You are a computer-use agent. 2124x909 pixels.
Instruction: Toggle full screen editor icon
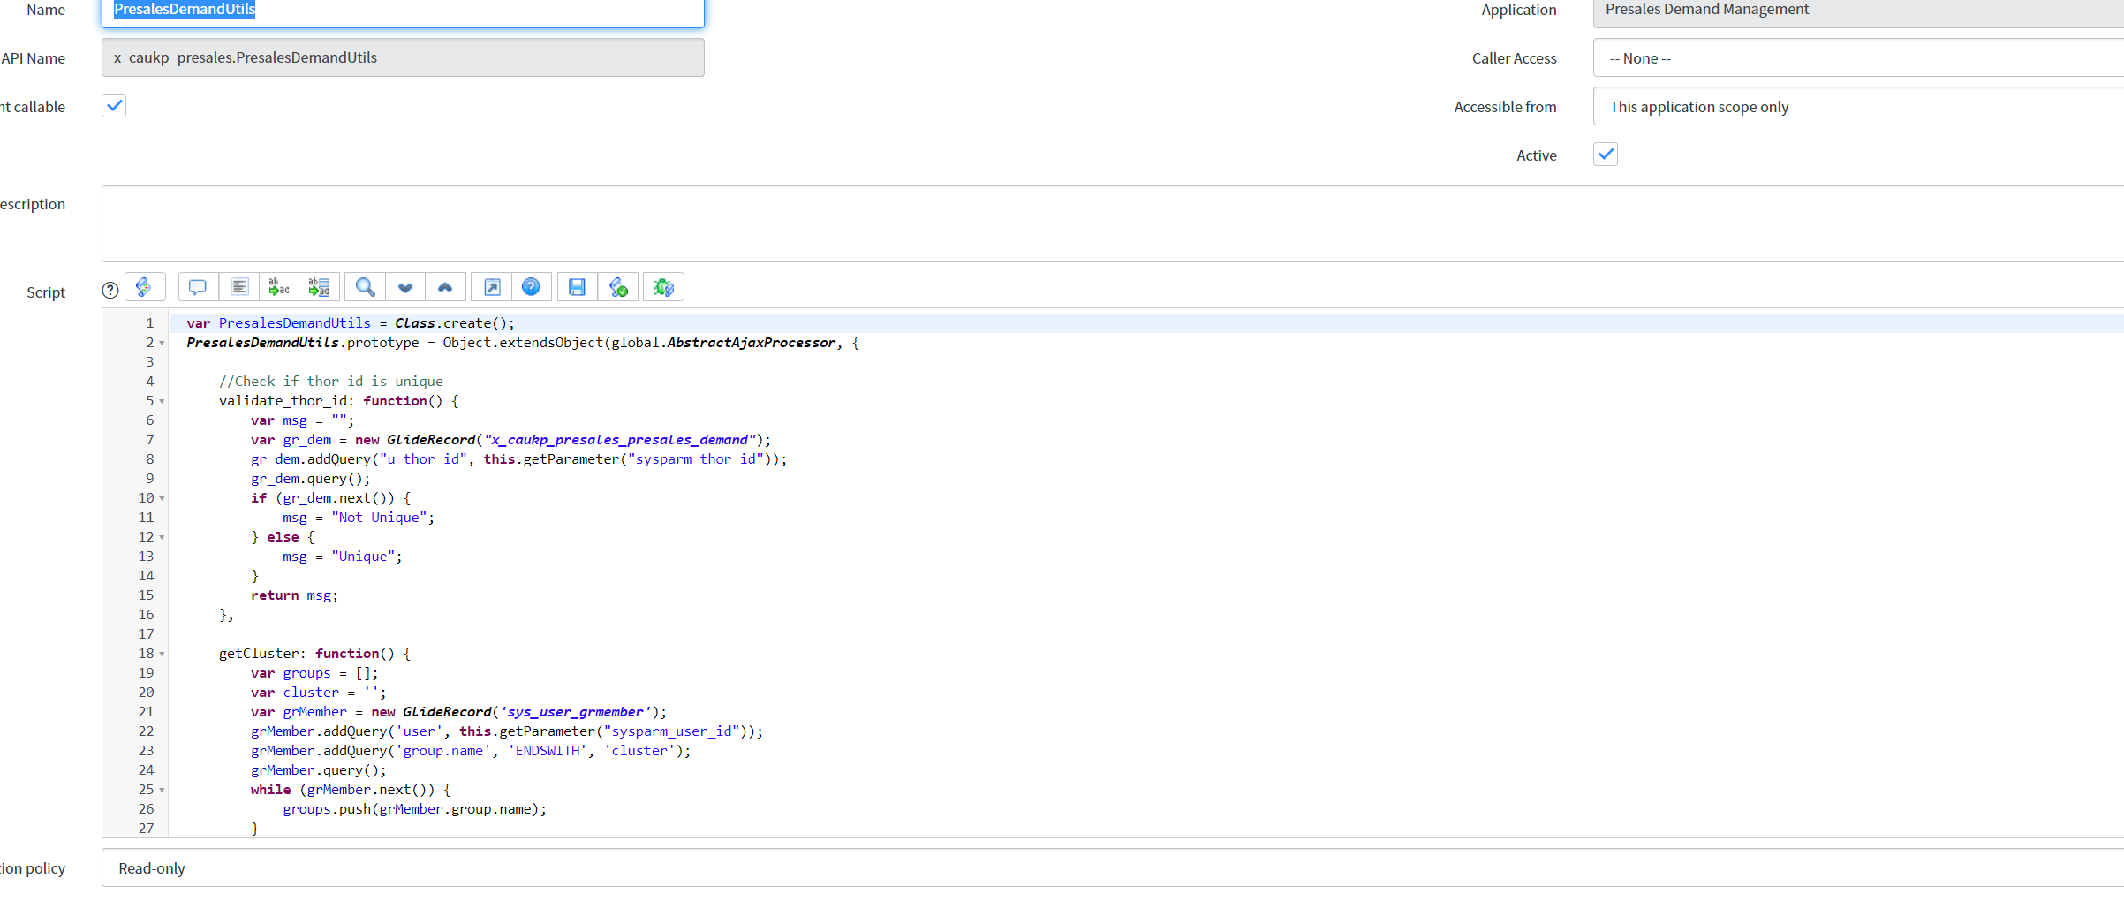pyautogui.click(x=492, y=287)
